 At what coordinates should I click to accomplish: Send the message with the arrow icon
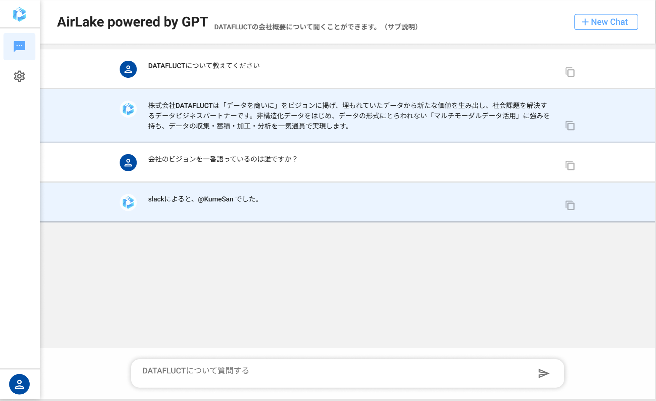[544, 373]
